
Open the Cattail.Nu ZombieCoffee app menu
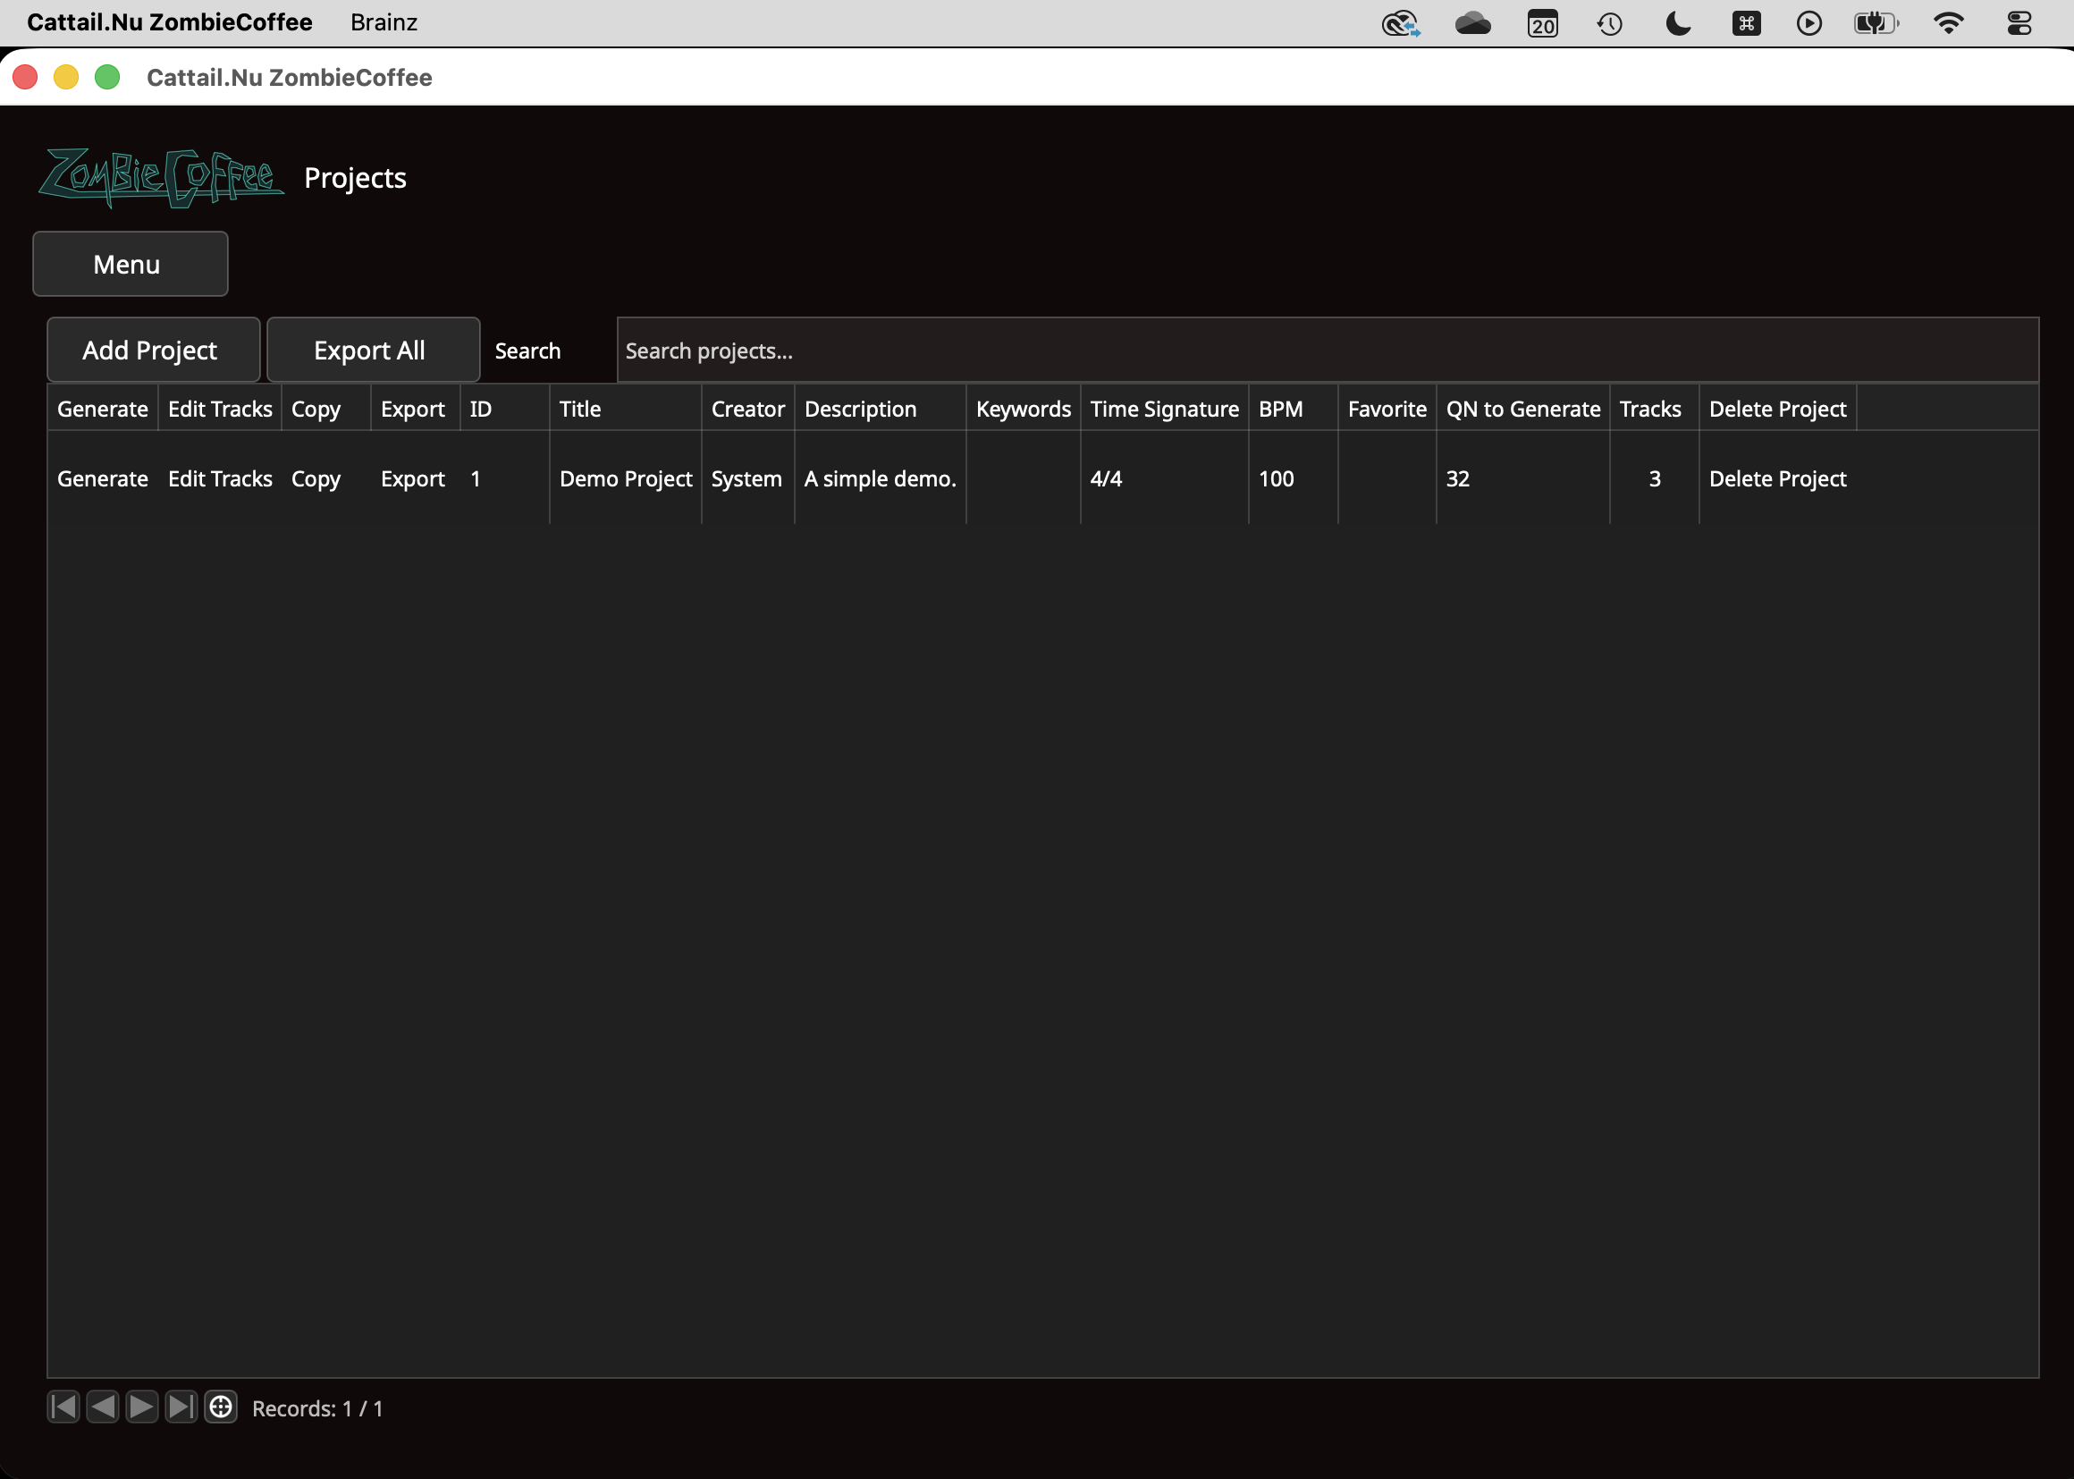[x=169, y=22]
